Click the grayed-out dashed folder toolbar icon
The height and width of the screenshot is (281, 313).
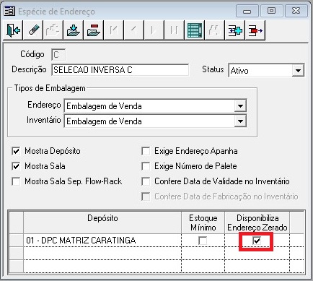[x=53, y=30]
